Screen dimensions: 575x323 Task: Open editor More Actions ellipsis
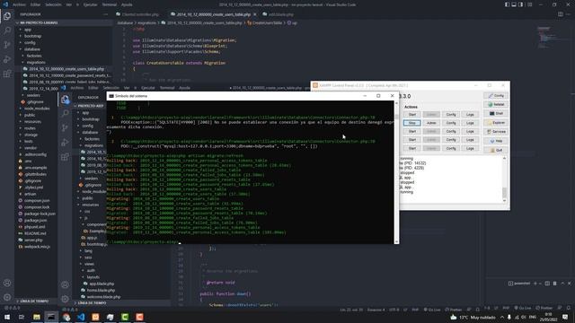(569, 14)
